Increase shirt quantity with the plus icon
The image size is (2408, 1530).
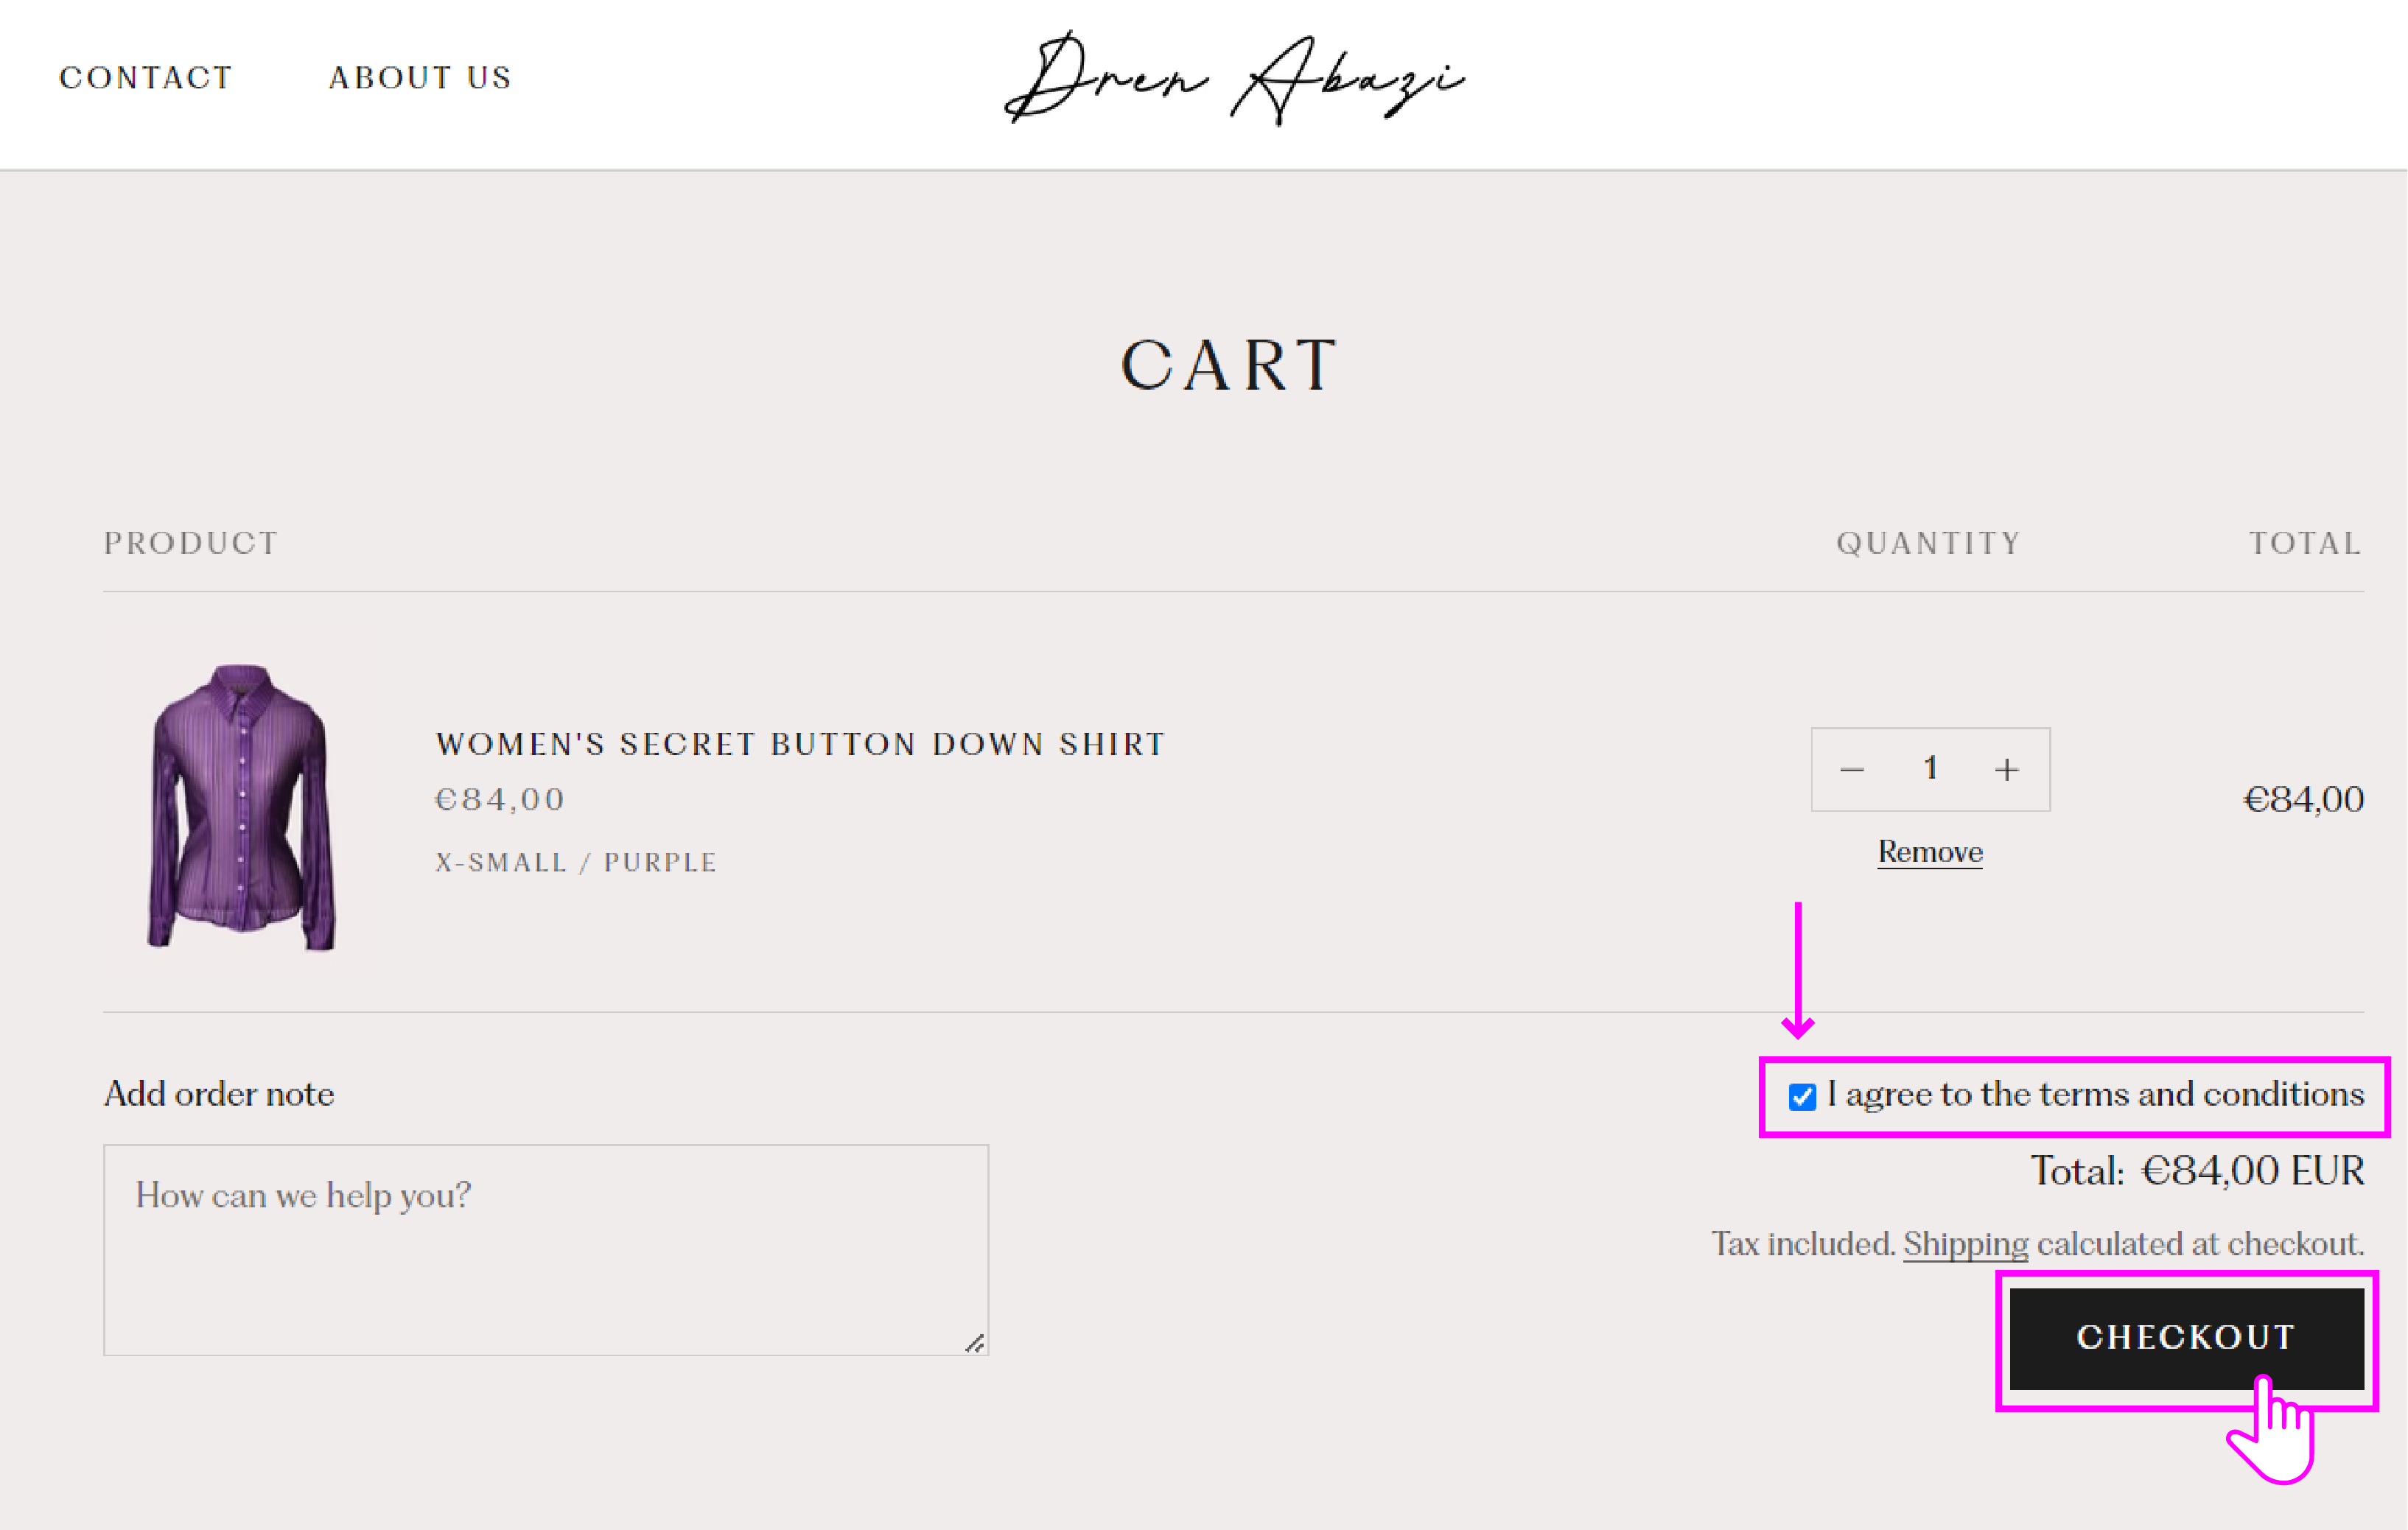coord(2006,769)
